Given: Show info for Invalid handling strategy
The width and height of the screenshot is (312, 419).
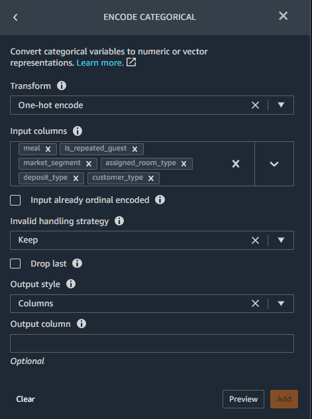Looking at the screenshot, I should pos(119,221).
